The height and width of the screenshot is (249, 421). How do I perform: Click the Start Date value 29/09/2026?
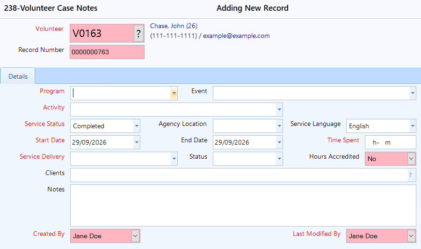pos(89,142)
